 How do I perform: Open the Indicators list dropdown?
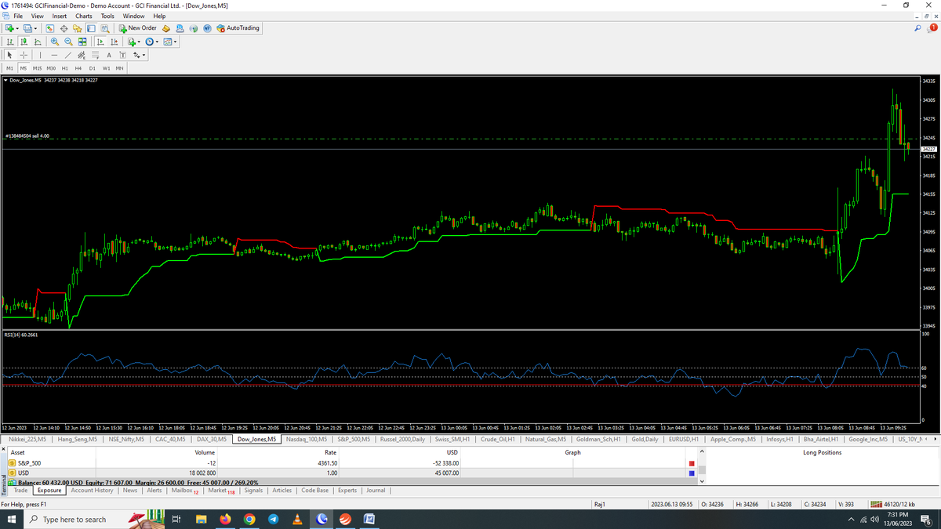(134, 42)
